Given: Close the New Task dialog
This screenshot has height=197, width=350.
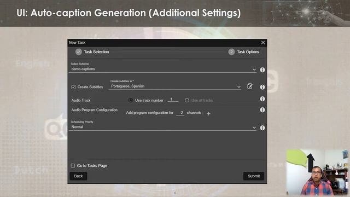Looking at the screenshot, I should (263, 43).
